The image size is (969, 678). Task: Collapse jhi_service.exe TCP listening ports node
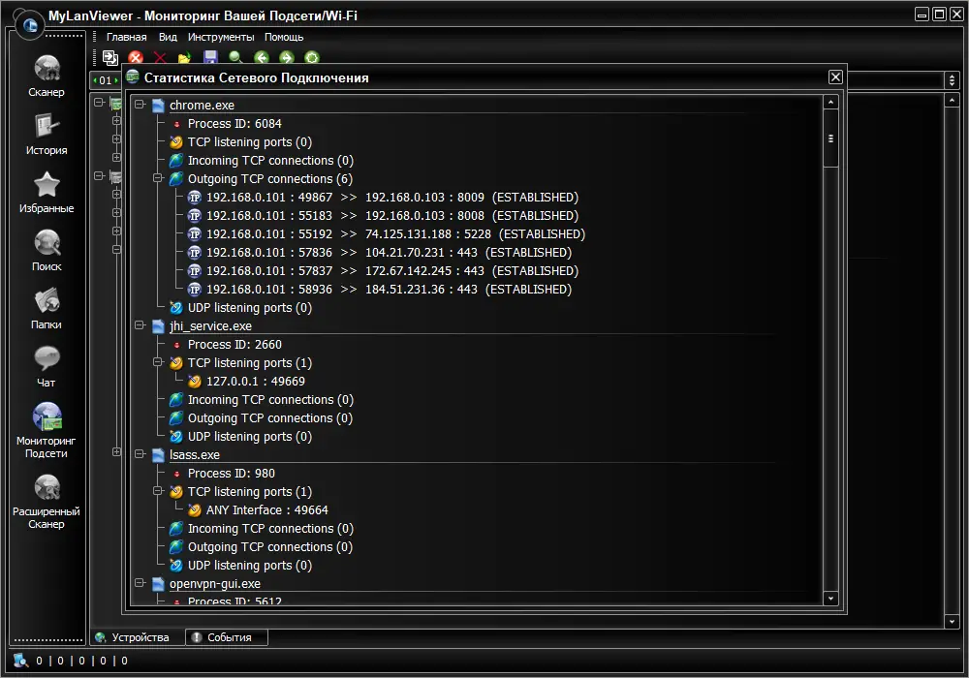coord(158,362)
